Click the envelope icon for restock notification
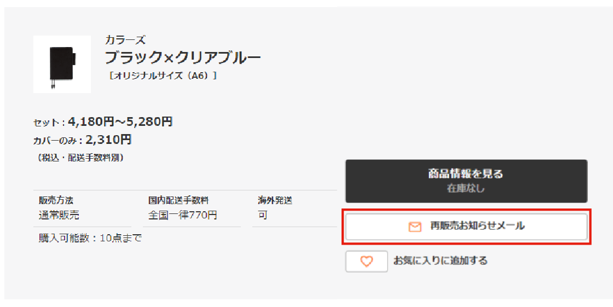This screenshot has height=307, width=613. [x=415, y=227]
